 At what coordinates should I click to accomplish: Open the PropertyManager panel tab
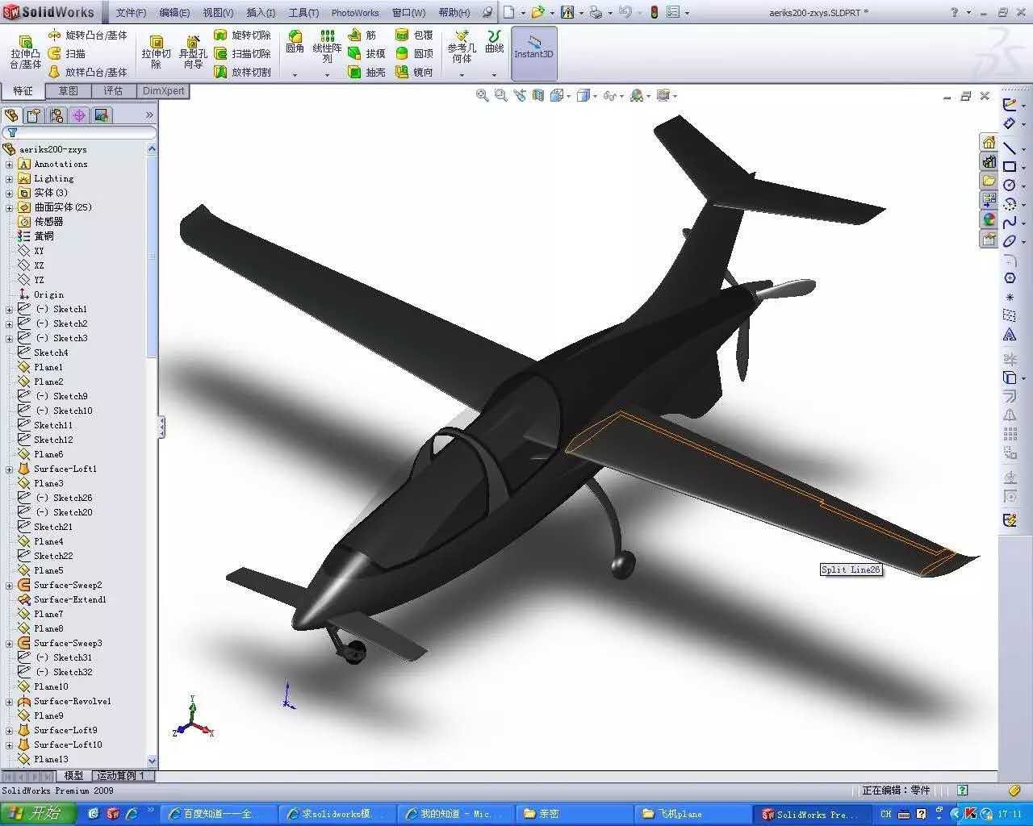pos(34,115)
